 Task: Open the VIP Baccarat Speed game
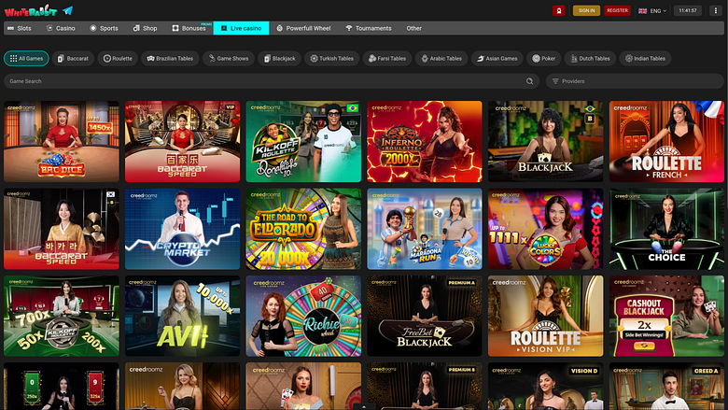182,141
